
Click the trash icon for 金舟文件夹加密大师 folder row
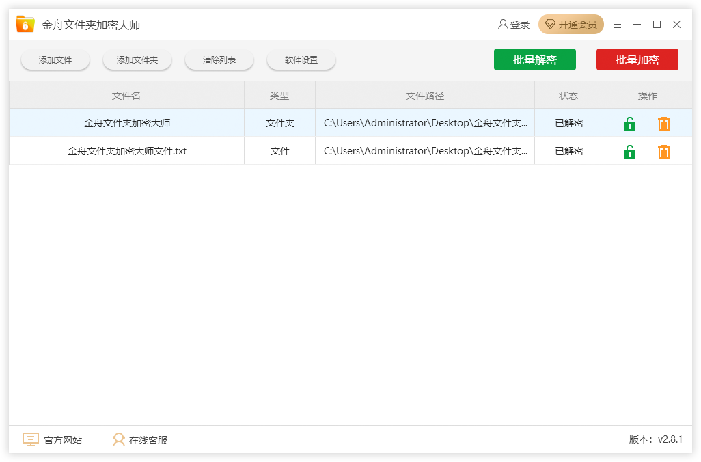tap(663, 124)
